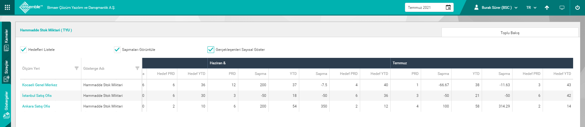Open the apps grid menu

[x=7, y=7]
